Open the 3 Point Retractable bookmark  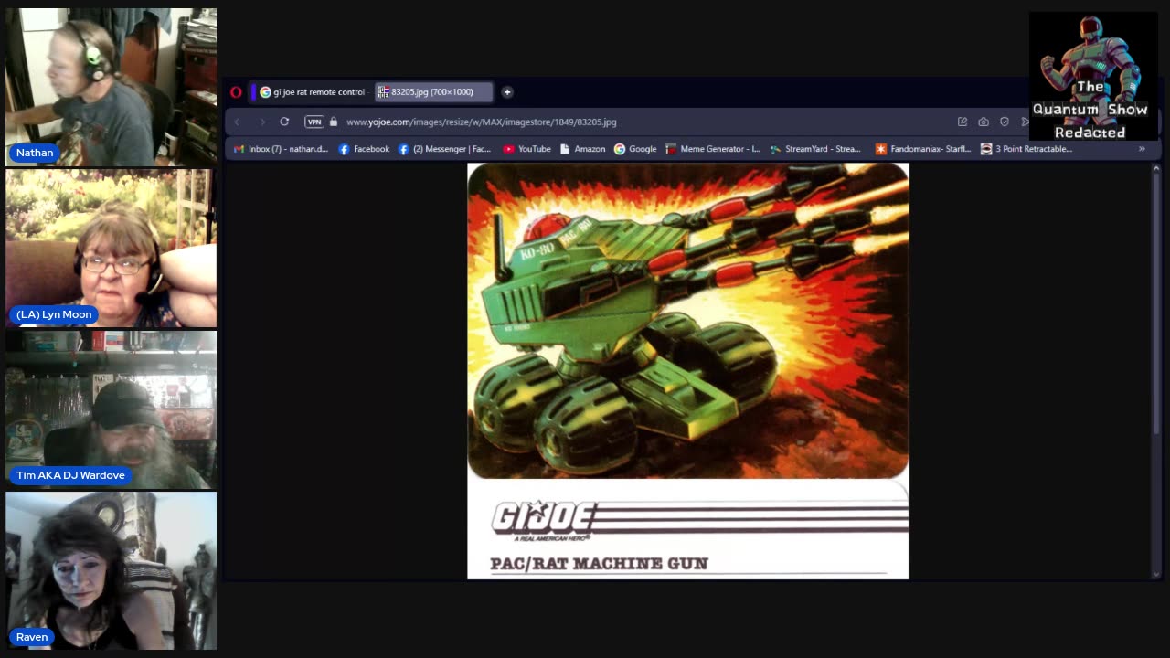coord(1026,149)
